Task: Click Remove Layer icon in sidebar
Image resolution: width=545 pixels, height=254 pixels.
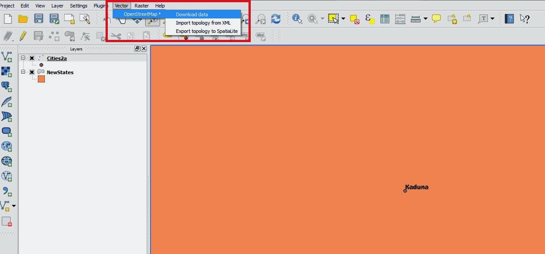Action: 7,221
